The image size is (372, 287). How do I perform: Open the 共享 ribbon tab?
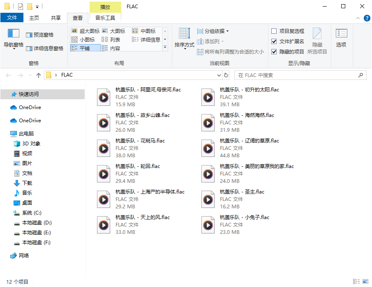pos(56,18)
